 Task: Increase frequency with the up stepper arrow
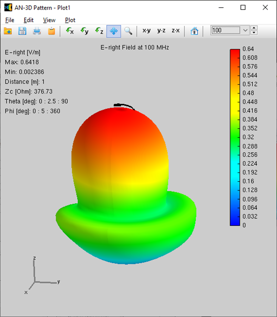(x=254, y=28)
